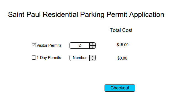192x108 pixels.
Task: Click the 1-Day Permits label text
Action: coord(49,58)
